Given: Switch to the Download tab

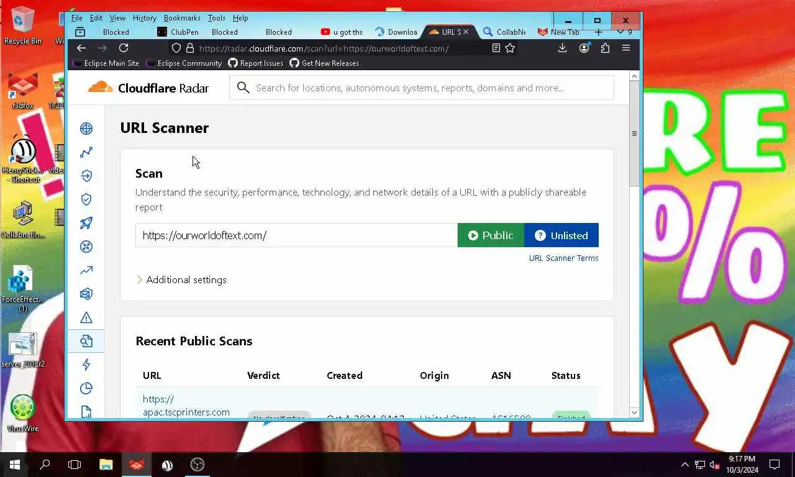Looking at the screenshot, I should click(396, 32).
